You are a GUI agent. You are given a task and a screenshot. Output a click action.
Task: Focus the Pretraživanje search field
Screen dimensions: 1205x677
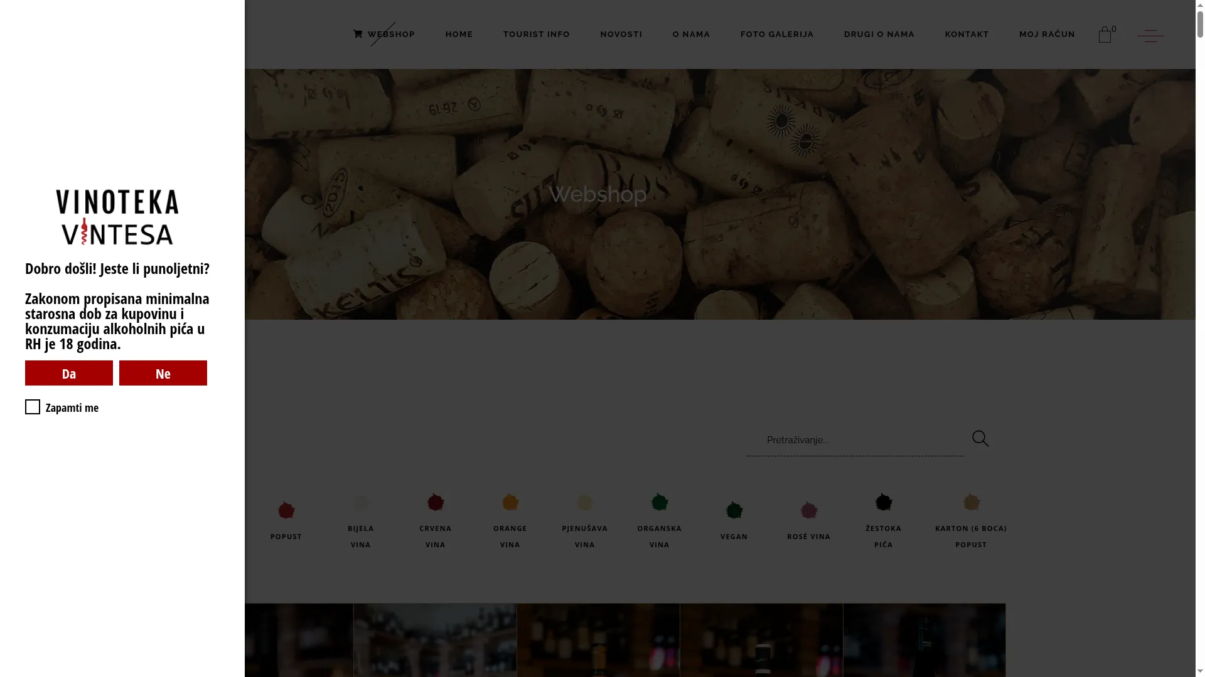click(x=855, y=440)
